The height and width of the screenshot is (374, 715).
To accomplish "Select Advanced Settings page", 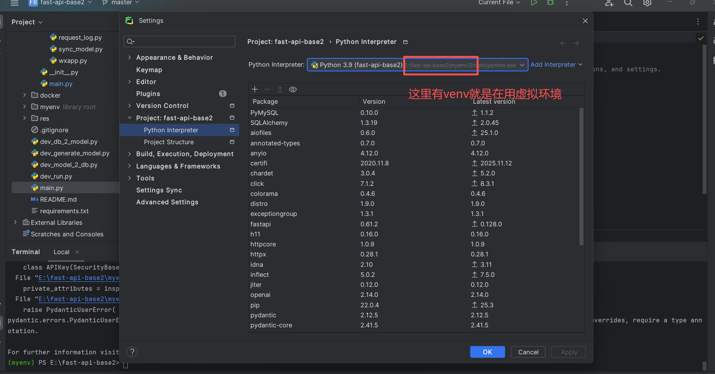I will click(x=167, y=202).
